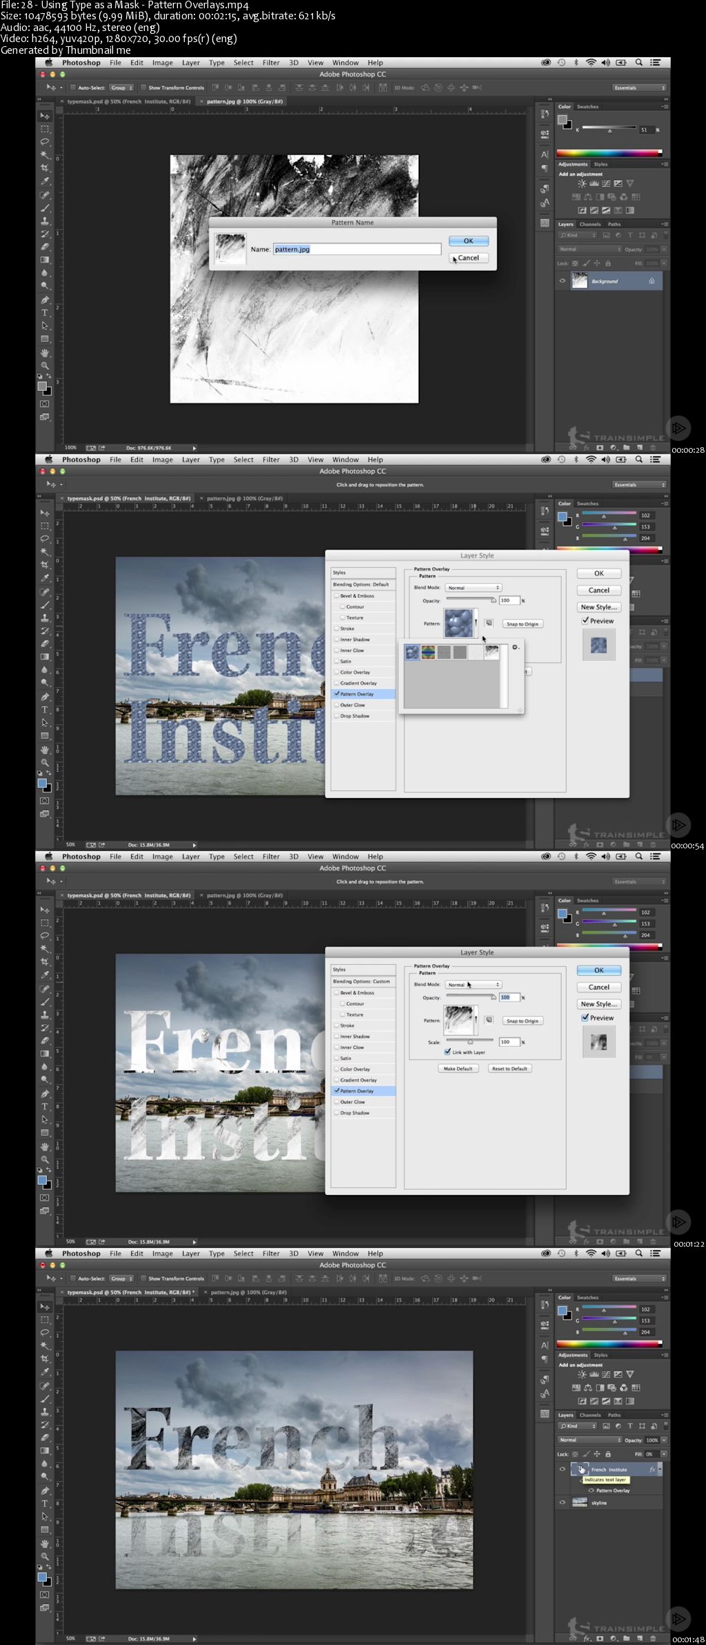Uncheck Preview in the 00:00:54 Layer Style dialog
The width and height of the screenshot is (706, 1645).
(585, 621)
